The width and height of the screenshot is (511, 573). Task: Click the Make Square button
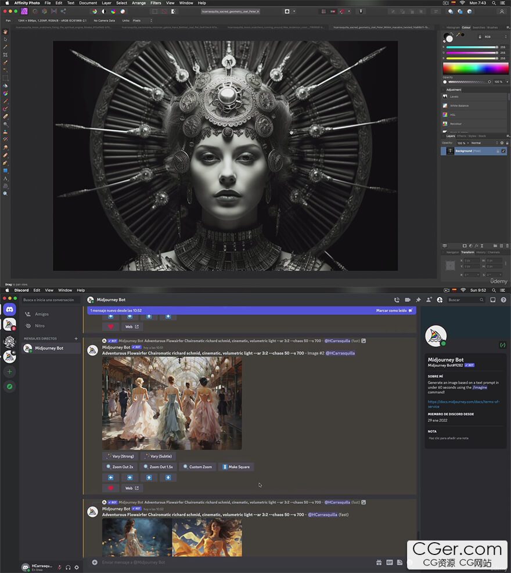coord(236,467)
